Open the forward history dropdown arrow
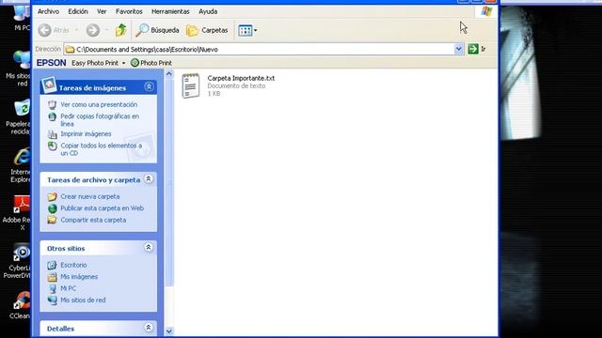 (106, 30)
